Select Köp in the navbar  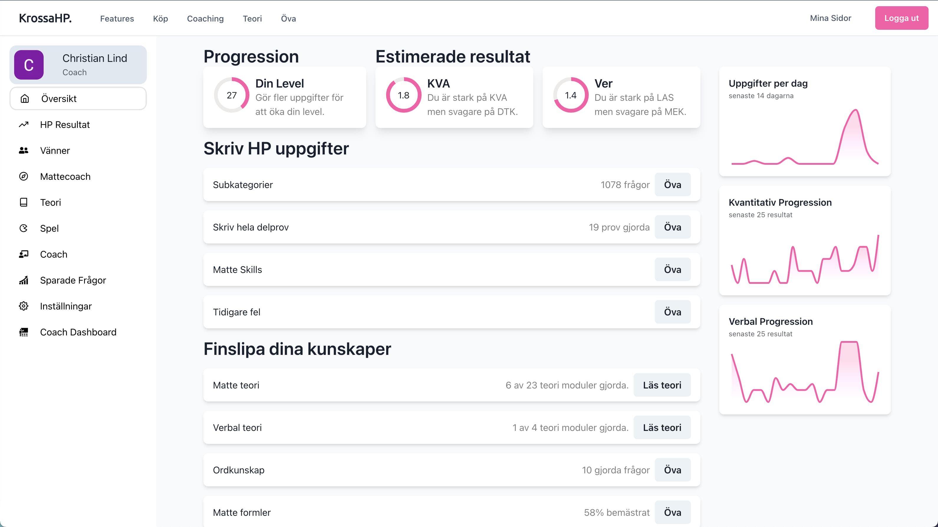point(160,18)
